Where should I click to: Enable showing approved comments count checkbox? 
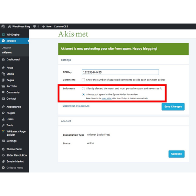coord(83,80)
